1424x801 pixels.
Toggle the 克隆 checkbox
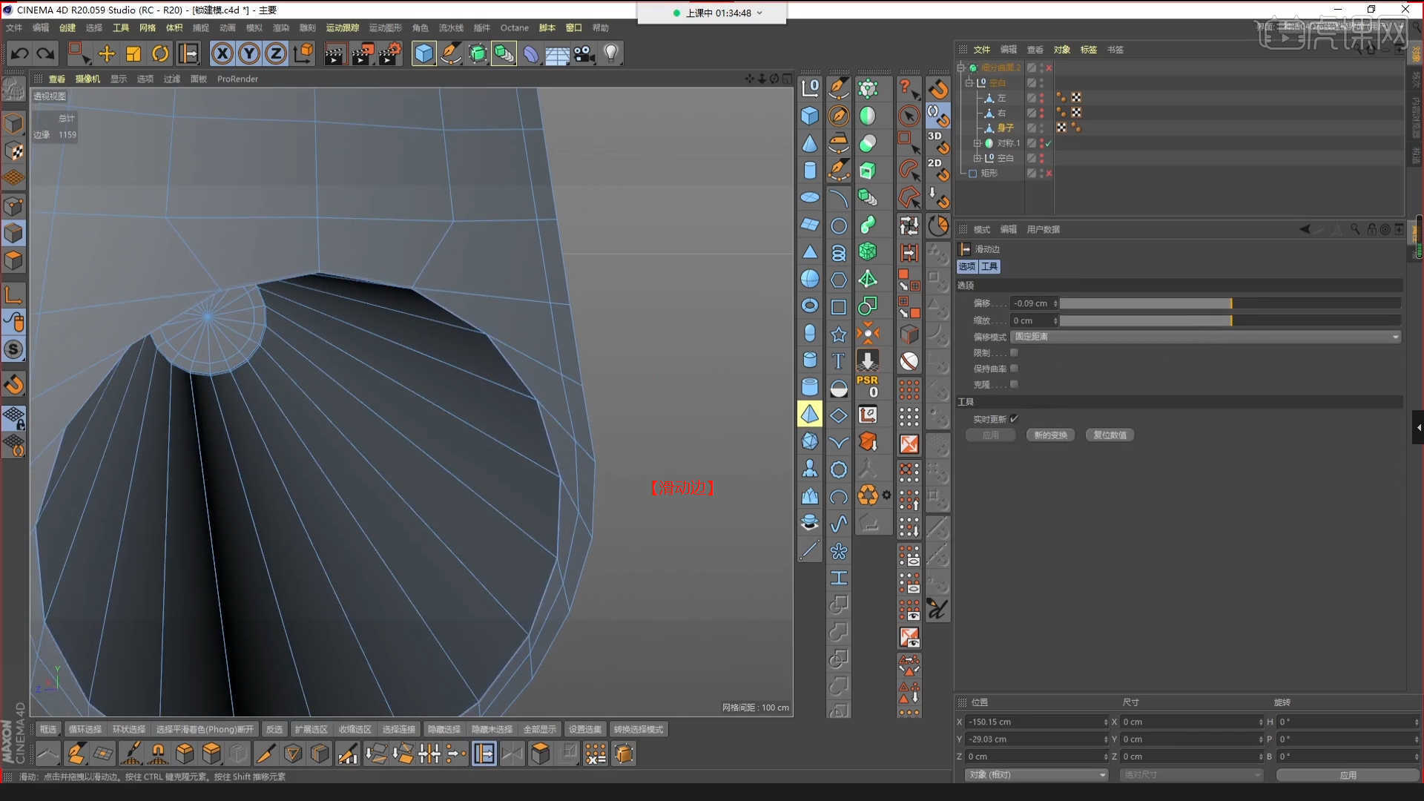(1014, 384)
